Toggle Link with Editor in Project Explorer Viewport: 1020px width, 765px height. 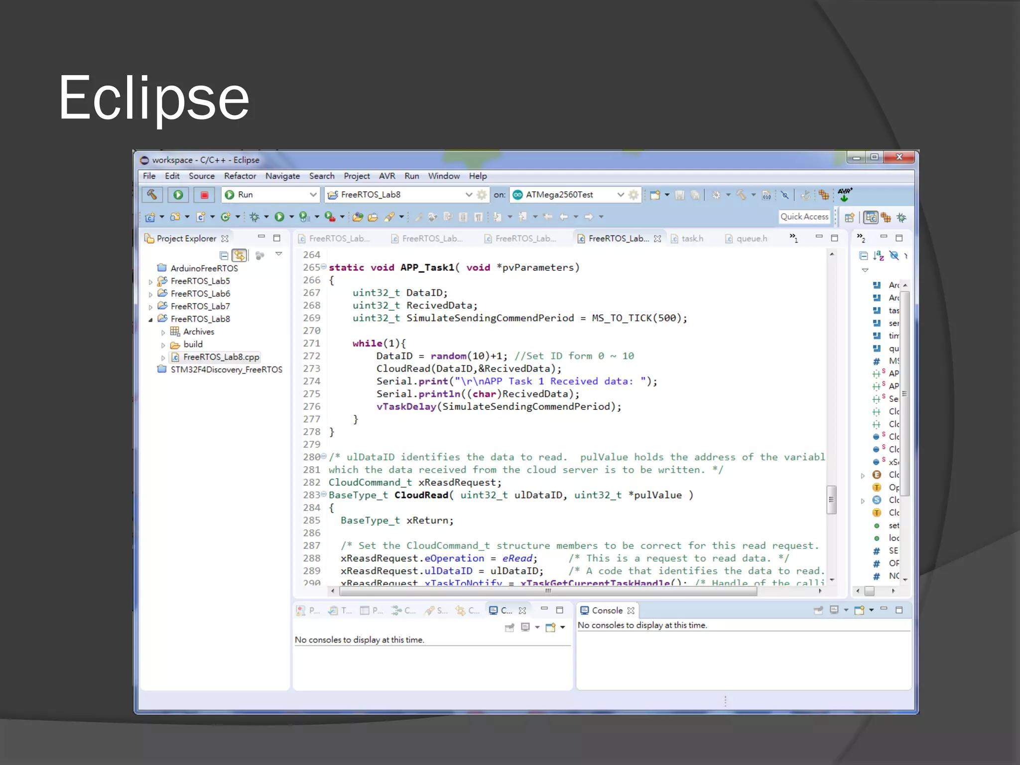click(240, 255)
